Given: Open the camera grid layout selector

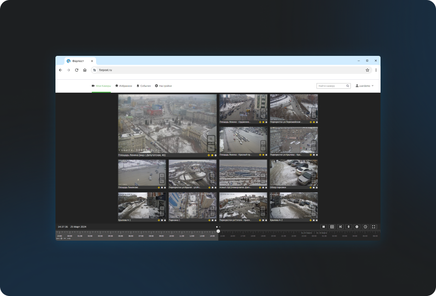Looking at the screenshot, I should pos(332,227).
